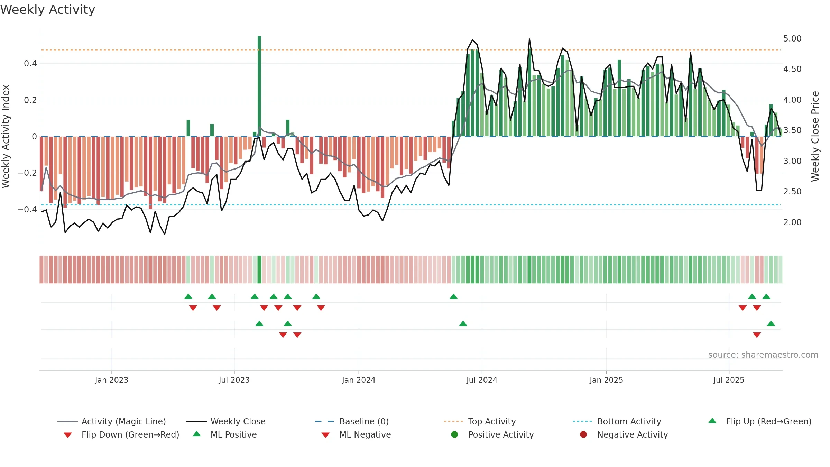Click the Flip Up marker near Jul 2024 start
Image resolution: width=830 pixels, height=467 pixels.
coord(454,296)
